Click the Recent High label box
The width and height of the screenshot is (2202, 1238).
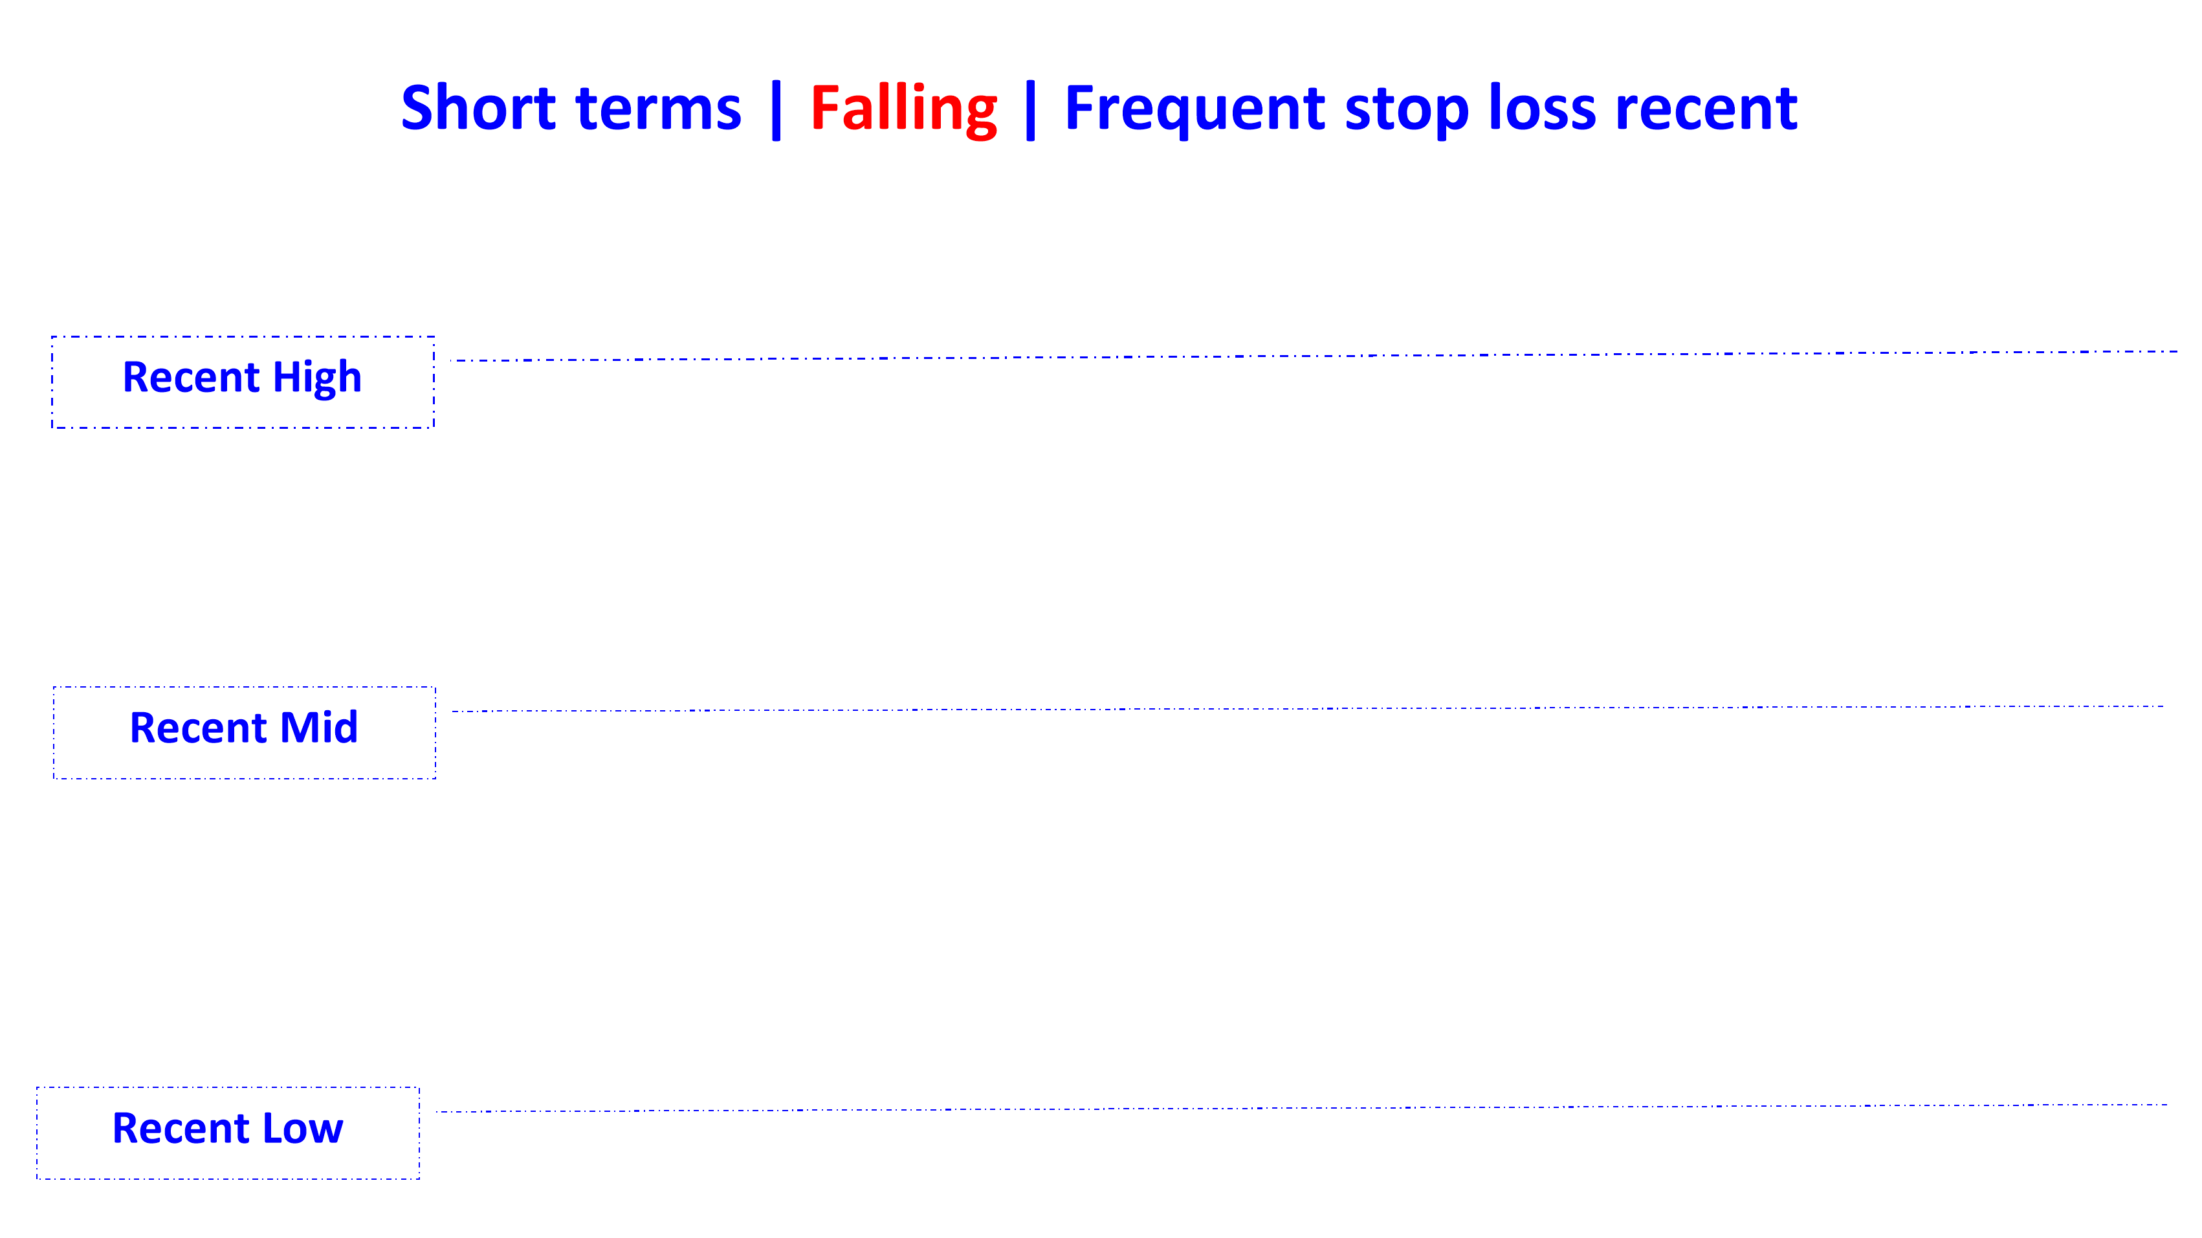[241, 380]
